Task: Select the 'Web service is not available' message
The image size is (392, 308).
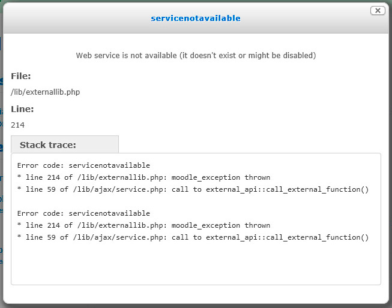Action: 196,55
